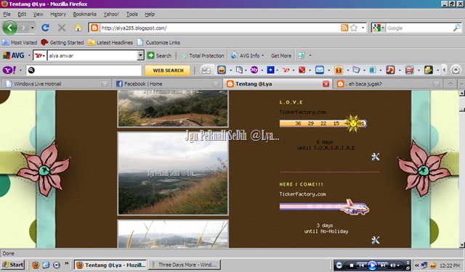465x272 pixels.
Task: Expand quick launch overflow chevron
Action: [66, 263]
